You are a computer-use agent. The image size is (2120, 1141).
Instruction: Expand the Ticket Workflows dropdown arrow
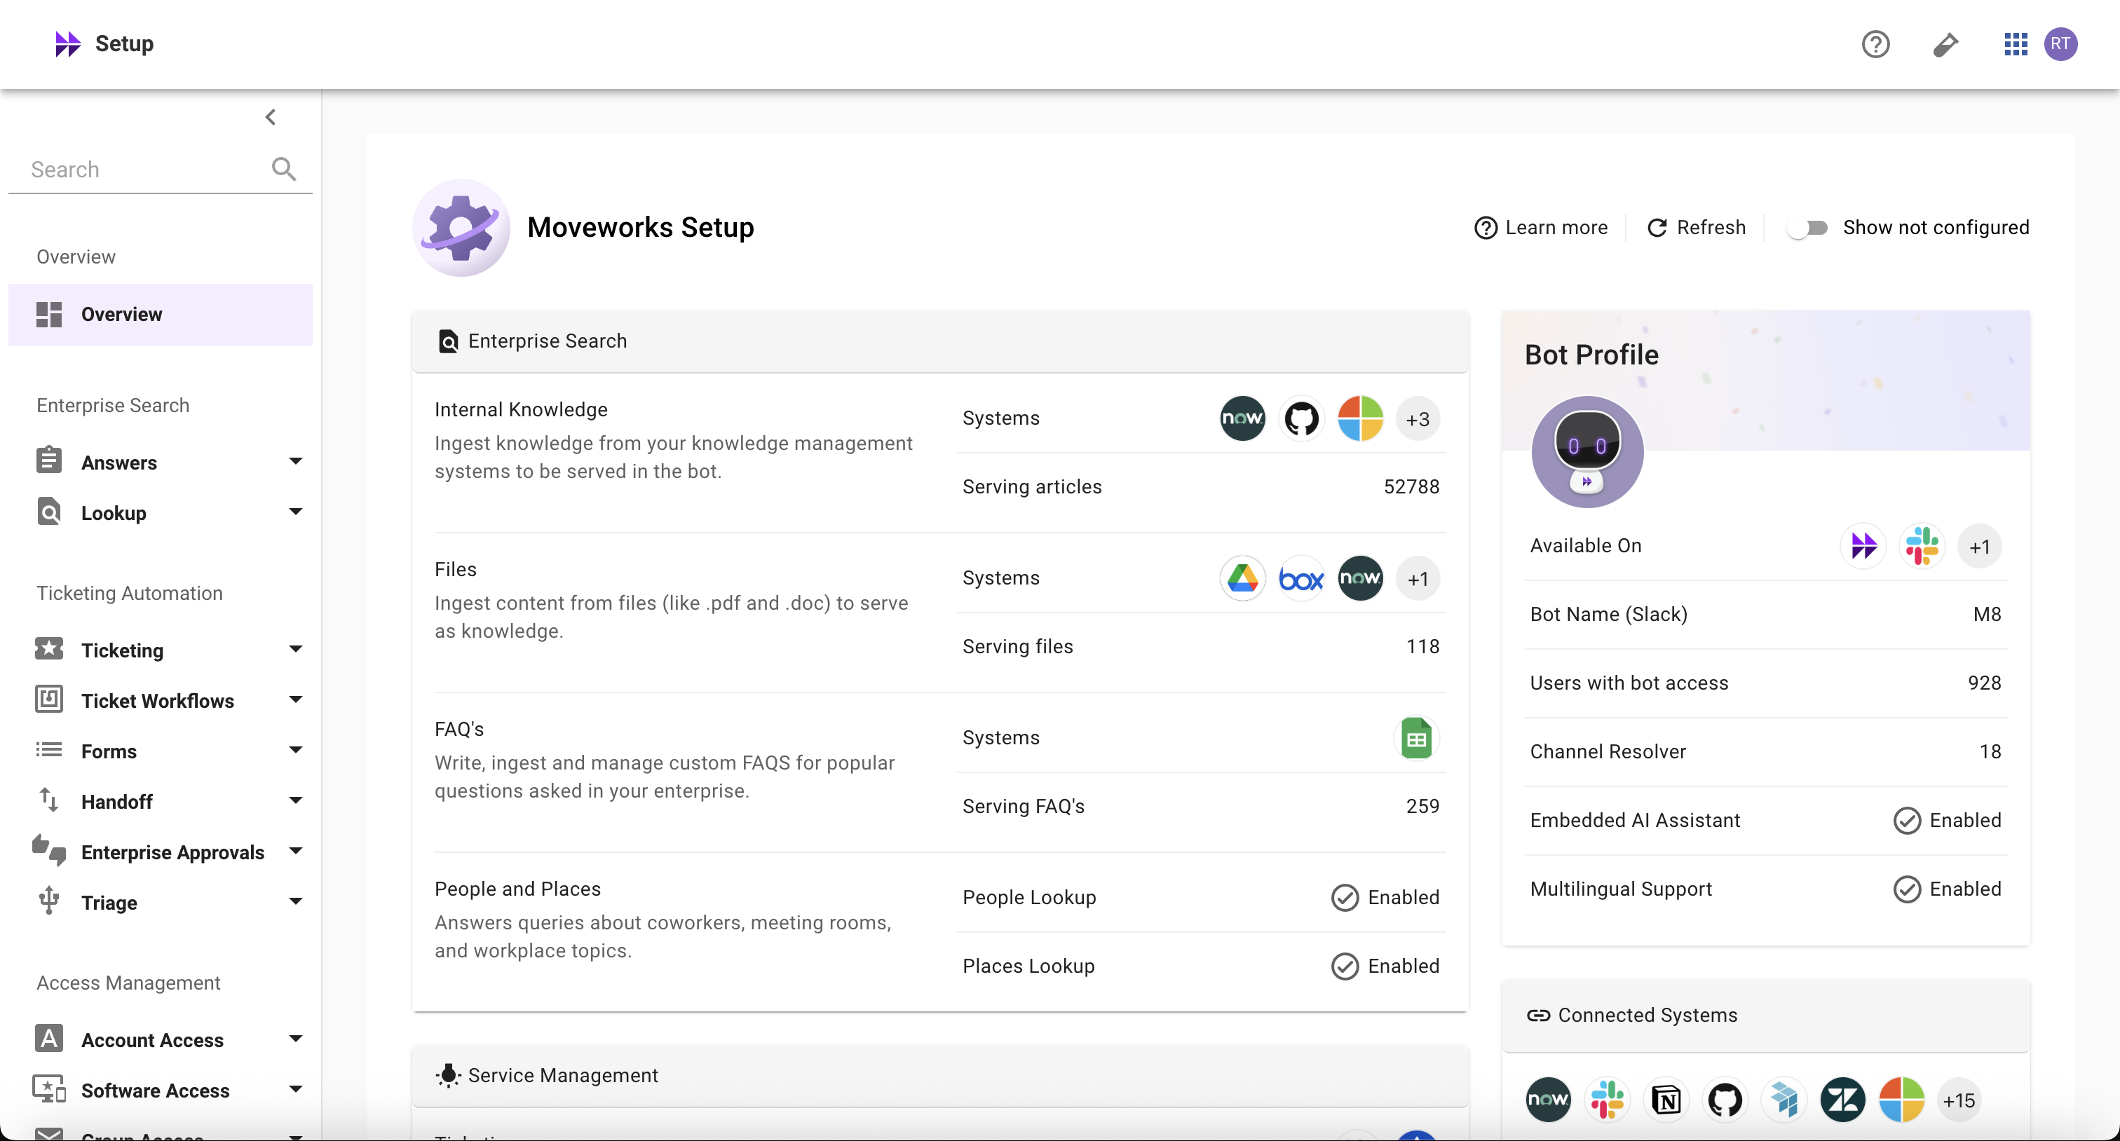click(295, 699)
